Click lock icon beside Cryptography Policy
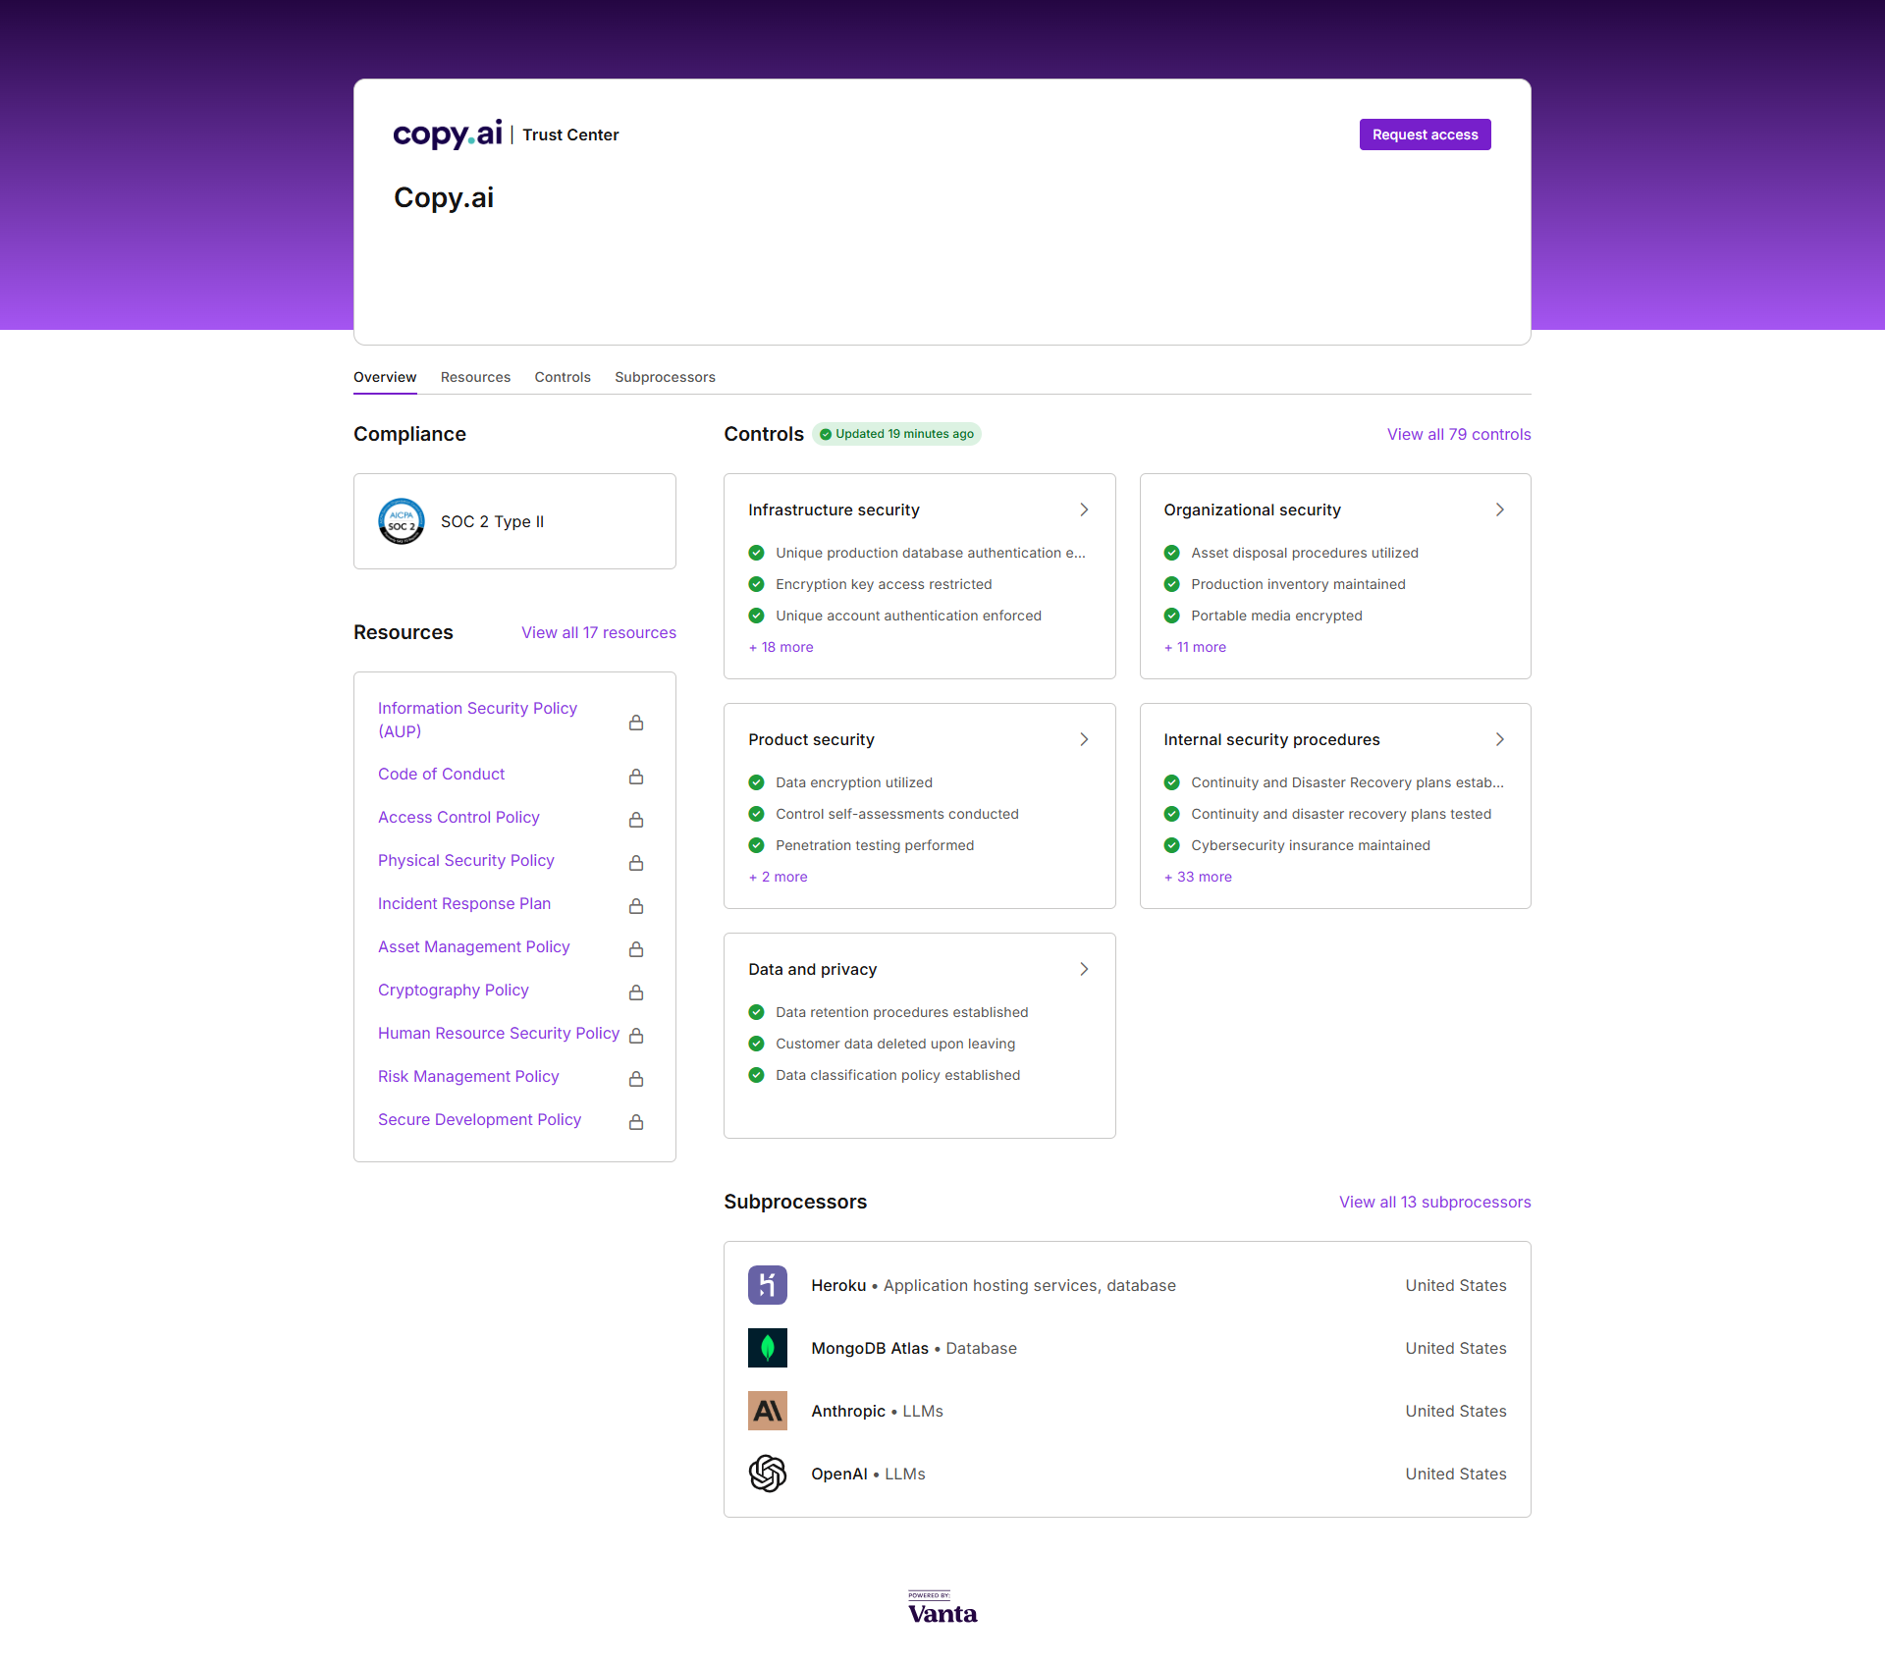 click(636, 992)
